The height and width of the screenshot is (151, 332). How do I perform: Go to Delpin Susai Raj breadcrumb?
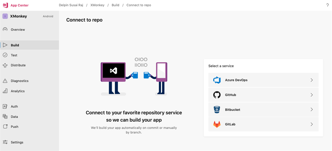pos(71,5)
